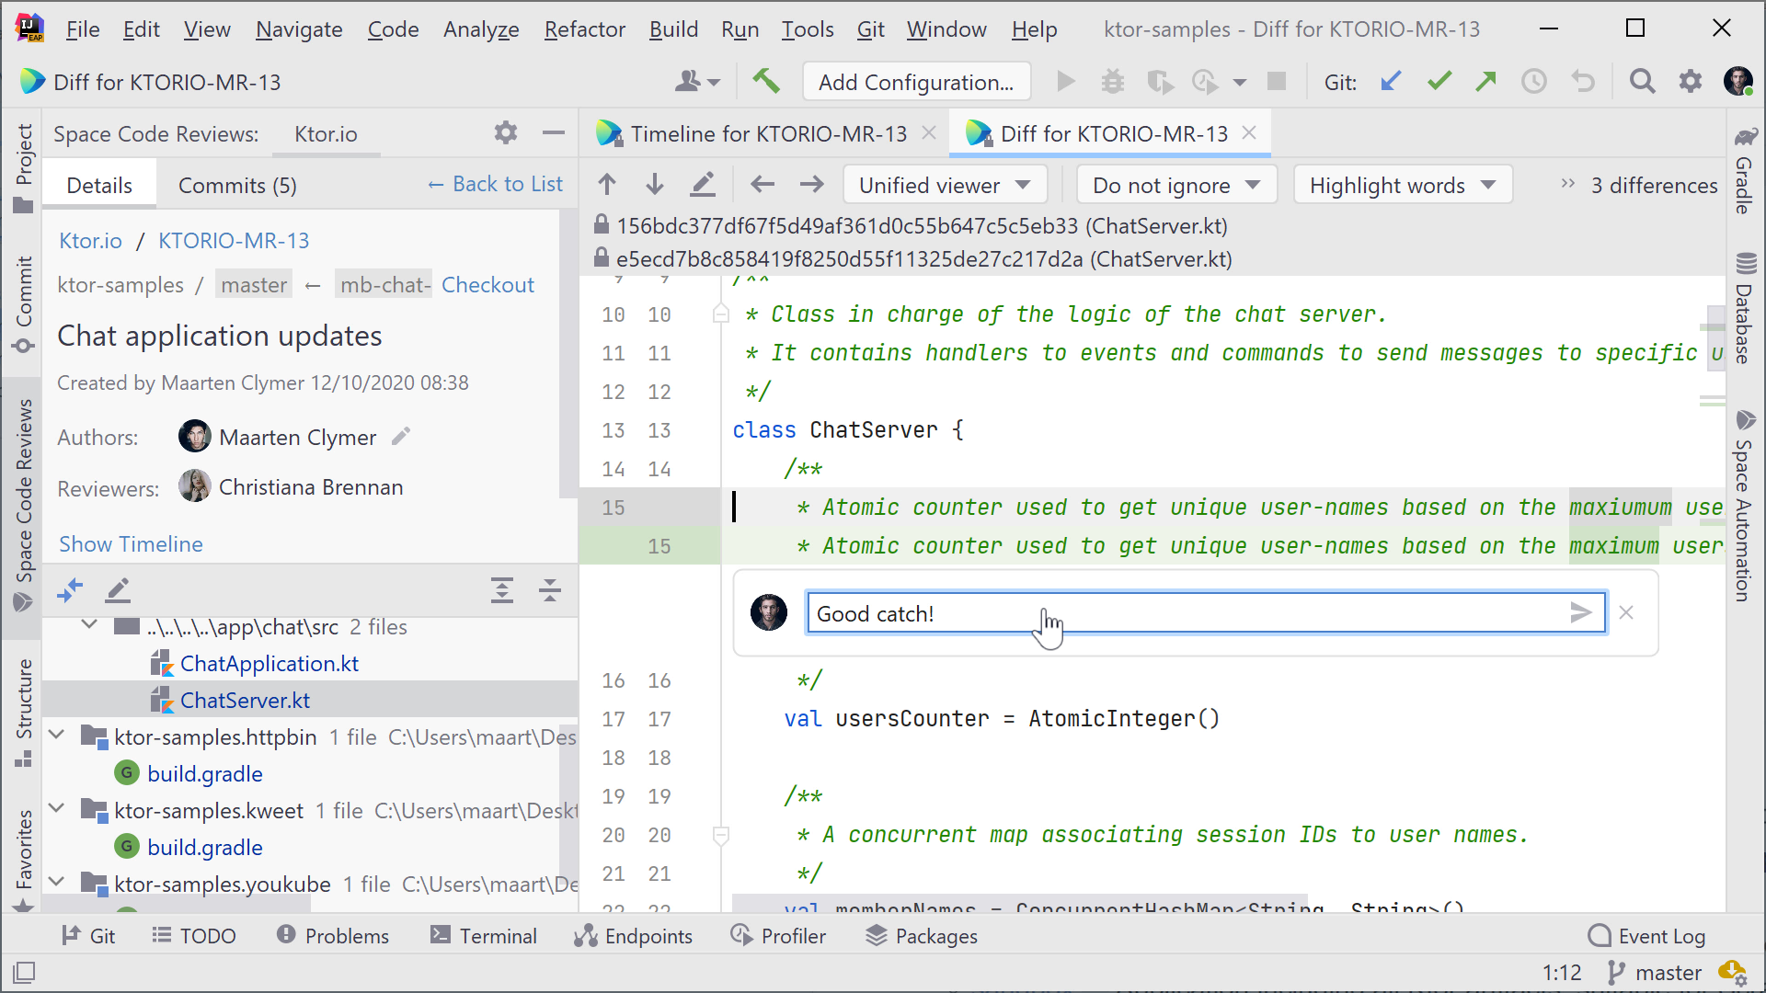The height and width of the screenshot is (993, 1766).
Task: Open the 'Do not ignore' whitespace dropdown
Action: [1174, 184]
